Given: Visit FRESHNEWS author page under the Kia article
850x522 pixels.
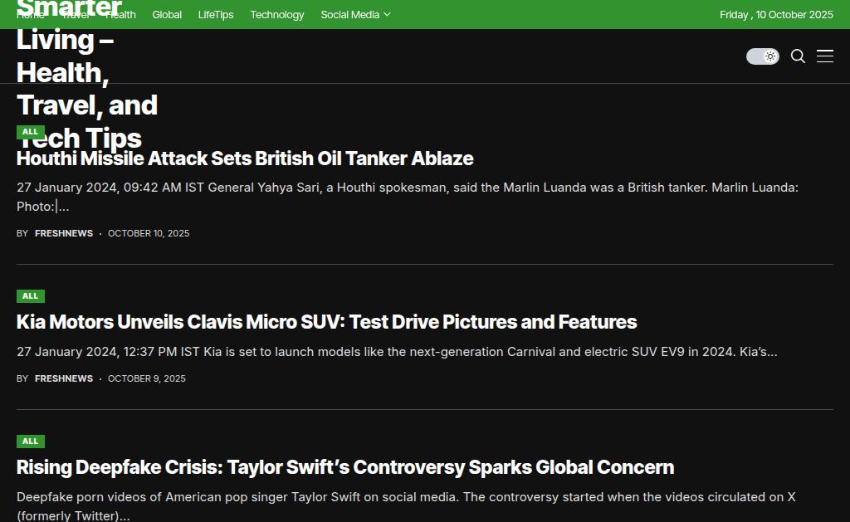Looking at the screenshot, I should coord(64,379).
